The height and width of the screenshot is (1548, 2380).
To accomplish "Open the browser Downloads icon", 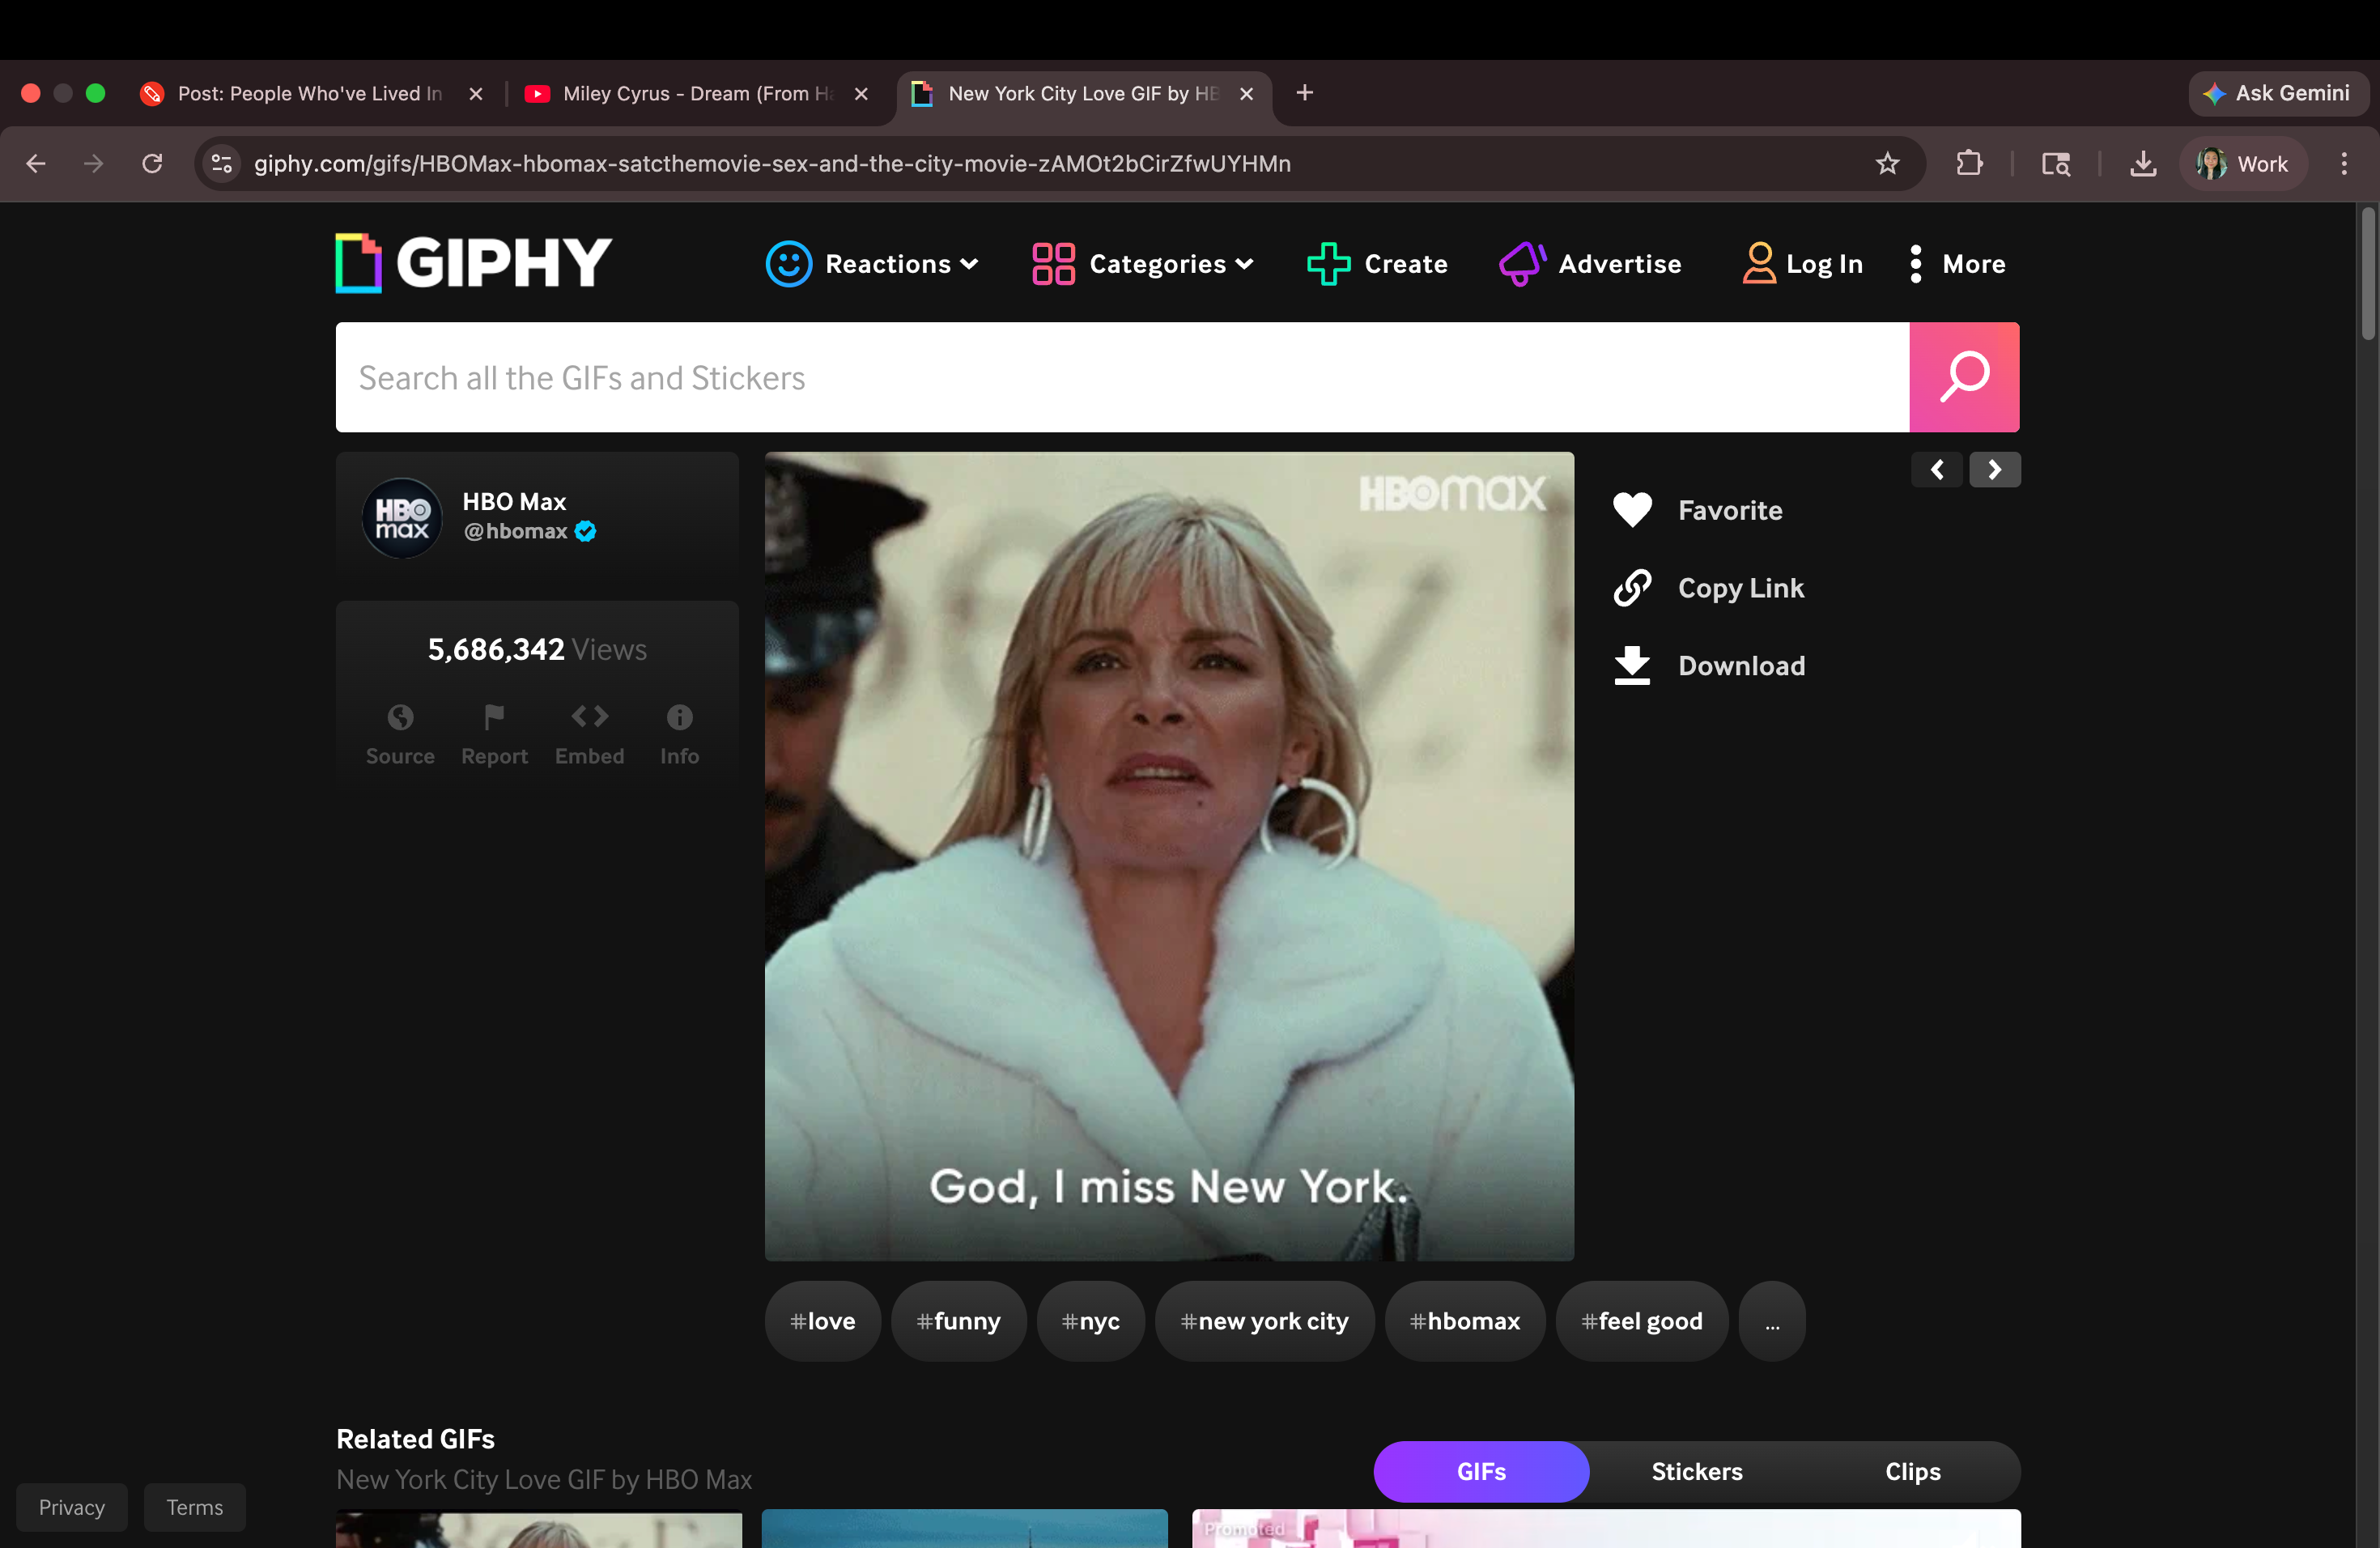I will click(2142, 163).
